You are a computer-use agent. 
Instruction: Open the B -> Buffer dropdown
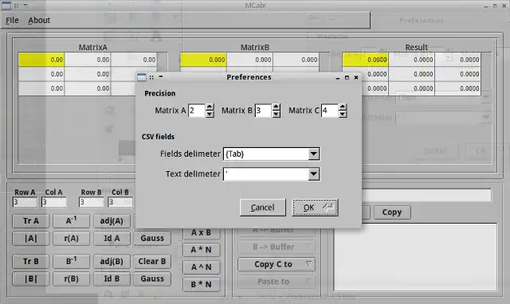[277, 247]
